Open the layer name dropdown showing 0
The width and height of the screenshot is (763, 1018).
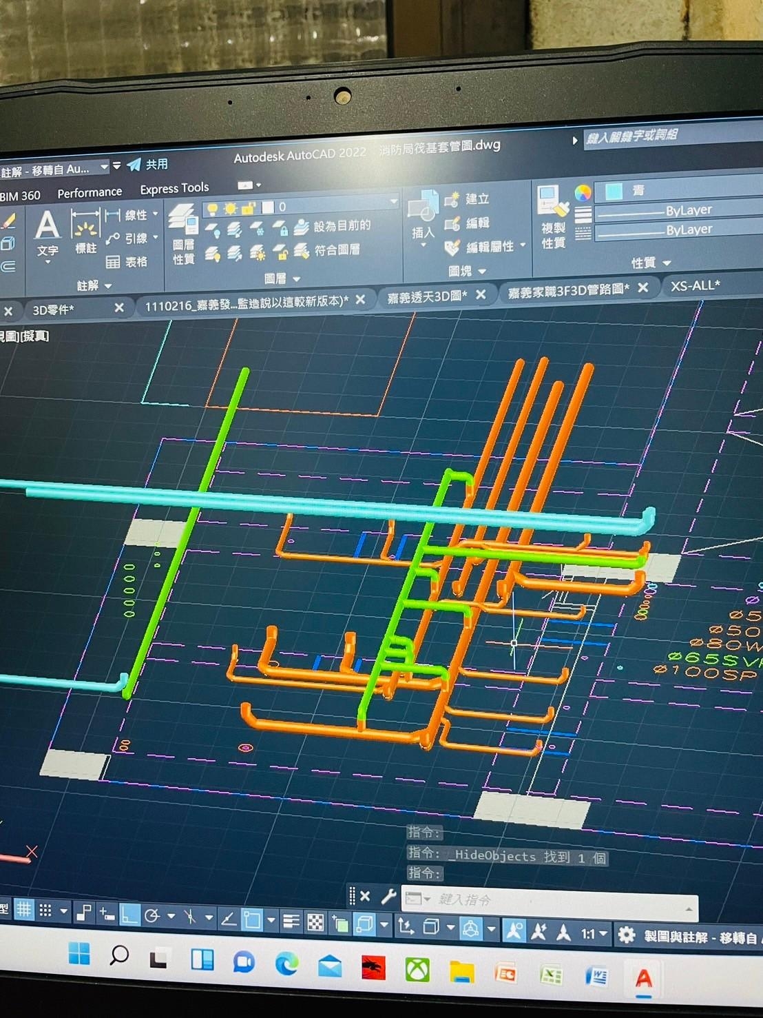click(x=393, y=201)
